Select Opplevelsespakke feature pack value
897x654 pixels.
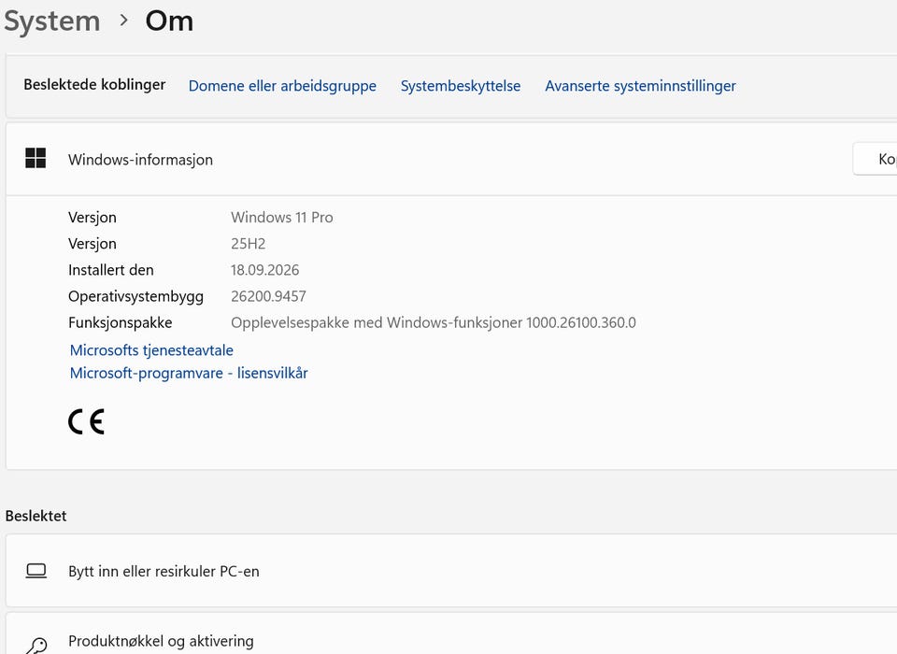(433, 322)
